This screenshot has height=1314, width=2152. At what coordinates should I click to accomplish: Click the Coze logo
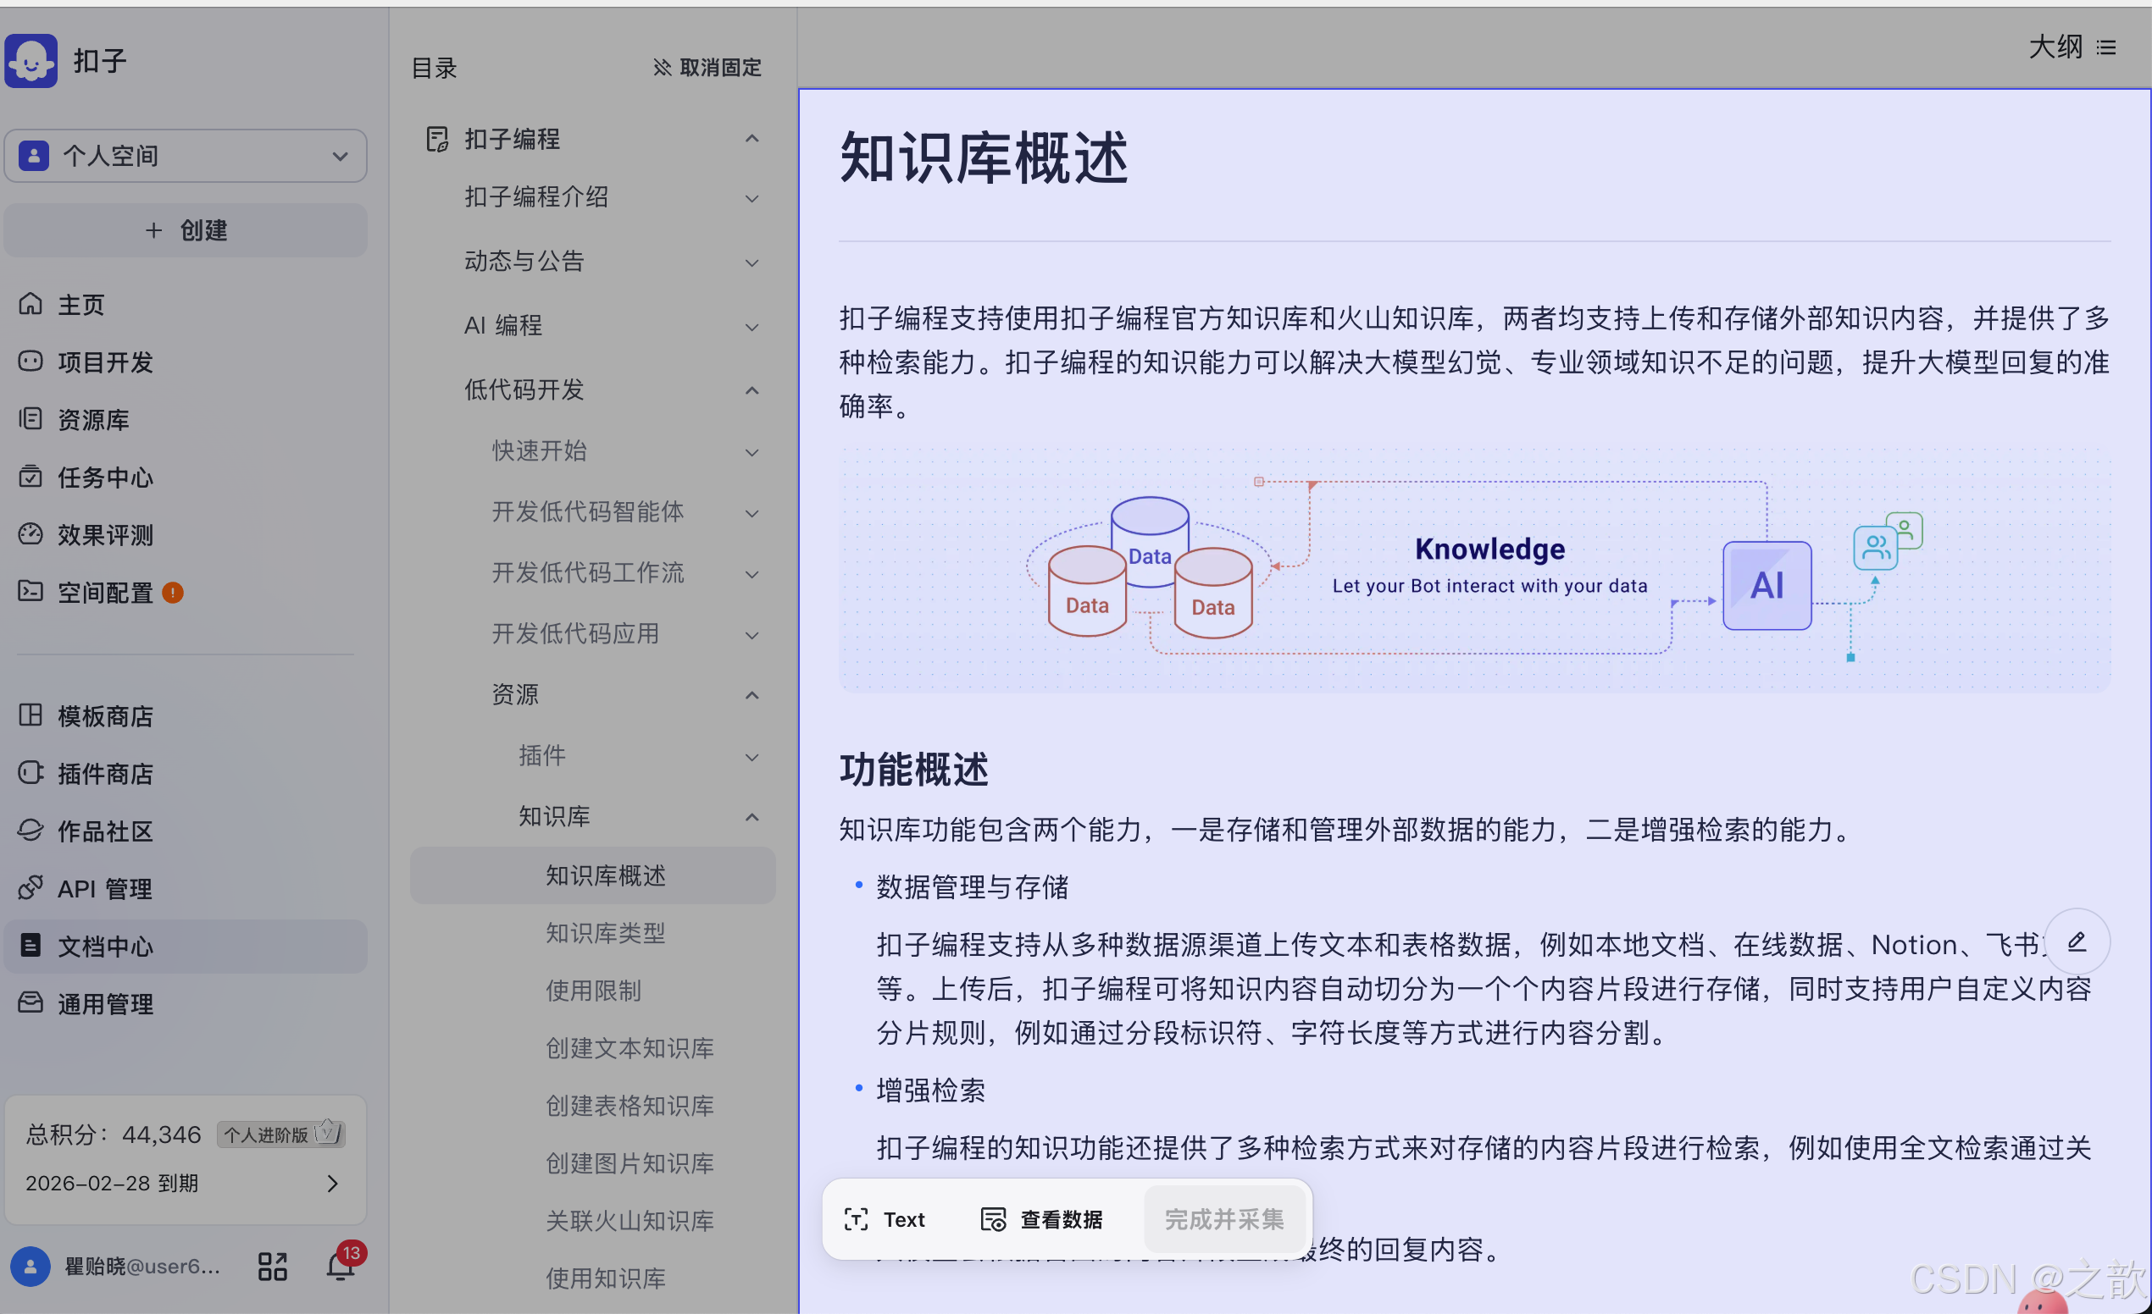click(31, 59)
